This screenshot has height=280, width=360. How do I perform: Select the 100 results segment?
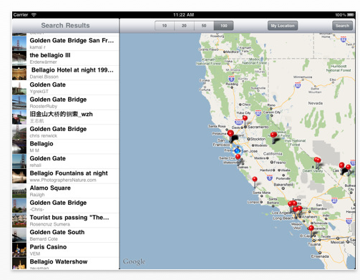coord(223,26)
